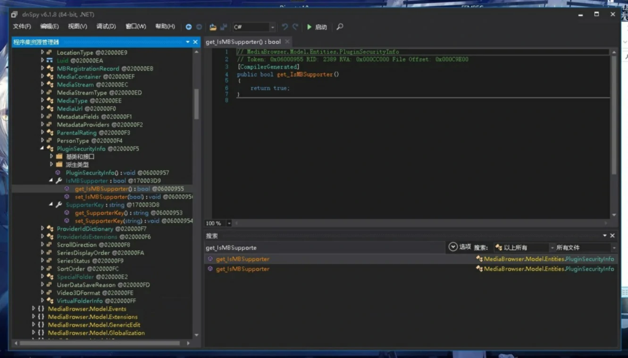Screen dimensions: 628x358
Task: Open the 调试(D) menu
Action: (x=106, y=26)
